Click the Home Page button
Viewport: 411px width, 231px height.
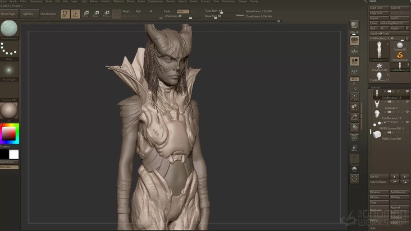point(9,14)
